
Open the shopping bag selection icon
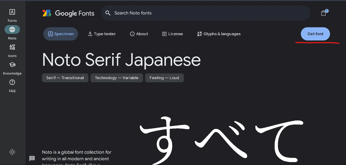324,13
